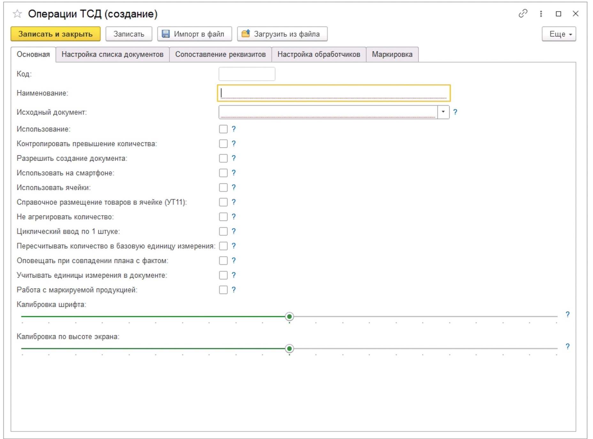Open the Сопоставление реквизитов tab
The image size is (593, 439).
220,54
